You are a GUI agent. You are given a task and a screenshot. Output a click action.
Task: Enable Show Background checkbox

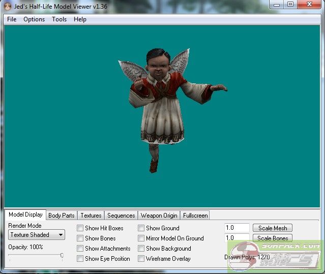[x=141, y=248]
